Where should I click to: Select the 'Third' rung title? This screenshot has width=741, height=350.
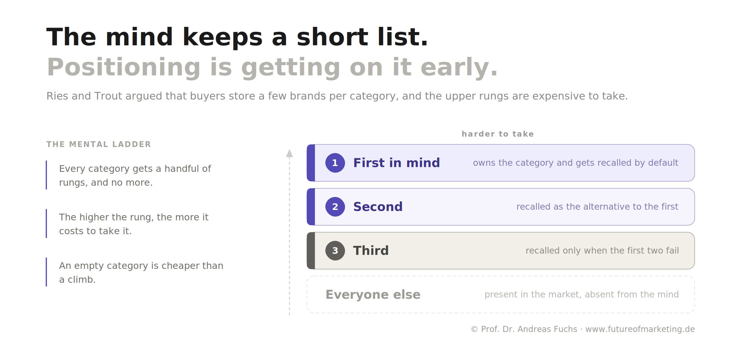[371, 251]
